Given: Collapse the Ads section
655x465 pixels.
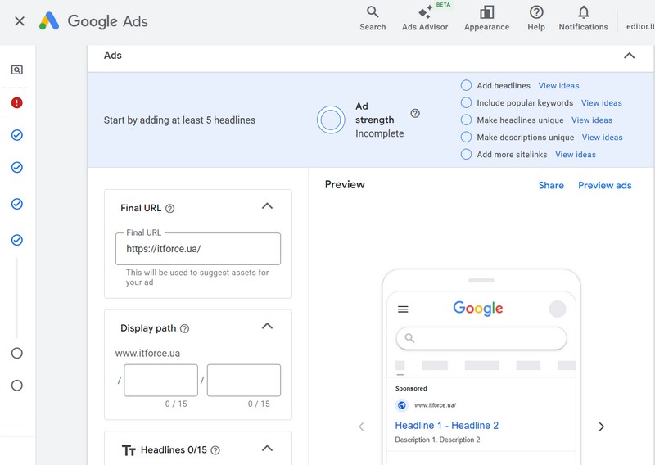Looking at the screenshot, I should click(x=629, y=56).
